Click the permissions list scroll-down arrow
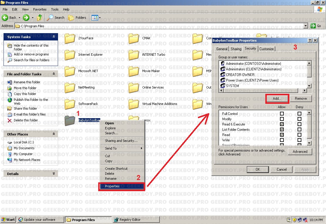This screenshot has height=224, width=326. pyautogui.click(x=309, y=143)
